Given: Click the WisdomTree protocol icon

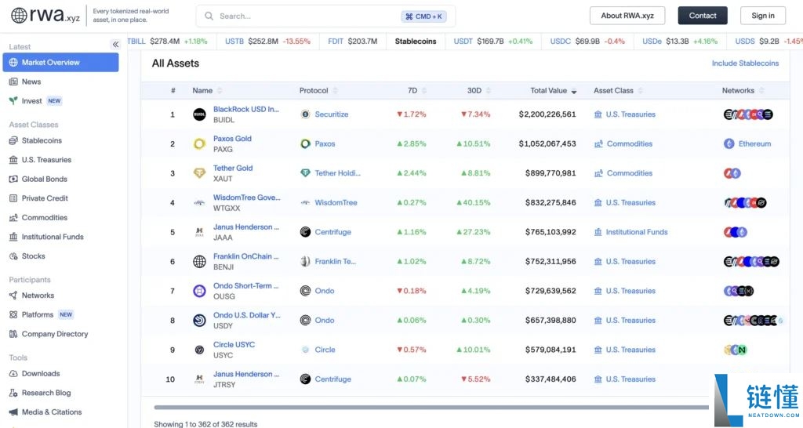Looking at the screenshot, I should [305, 203].
